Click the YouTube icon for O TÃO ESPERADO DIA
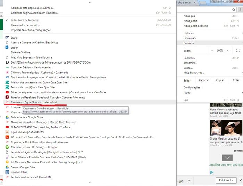 [7, 127]
